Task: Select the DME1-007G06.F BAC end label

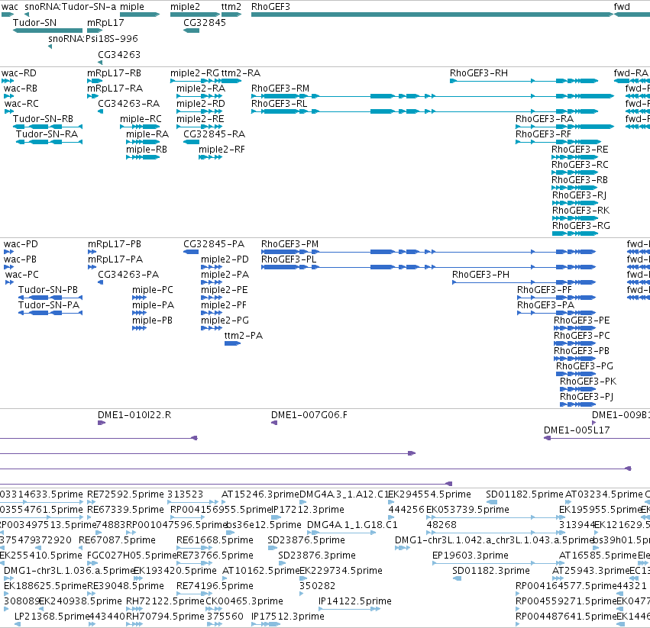Action: tap(309, 414)
